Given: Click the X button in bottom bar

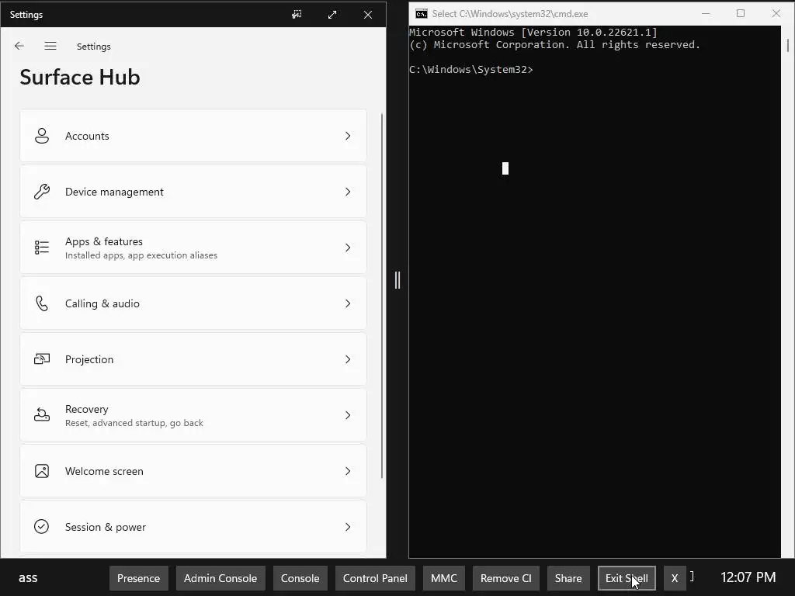Looking at the screenshot, I should point(675,578).
